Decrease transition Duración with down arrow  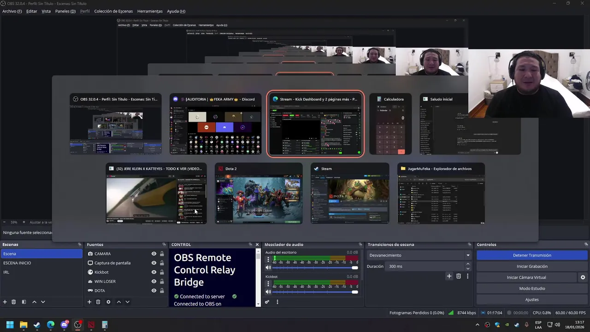point(468,268)
